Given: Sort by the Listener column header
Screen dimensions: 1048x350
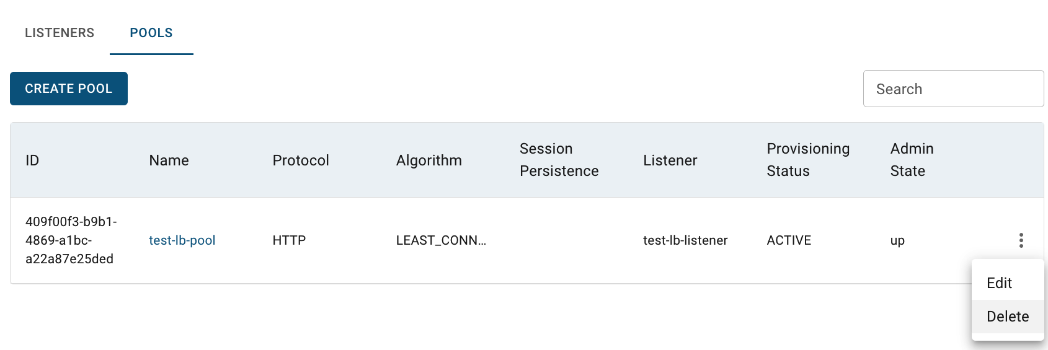Looking at the screenshot, I should pyautogui.click(x=670, y=160).
